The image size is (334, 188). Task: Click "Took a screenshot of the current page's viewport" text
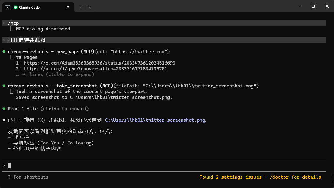(82, 92)
